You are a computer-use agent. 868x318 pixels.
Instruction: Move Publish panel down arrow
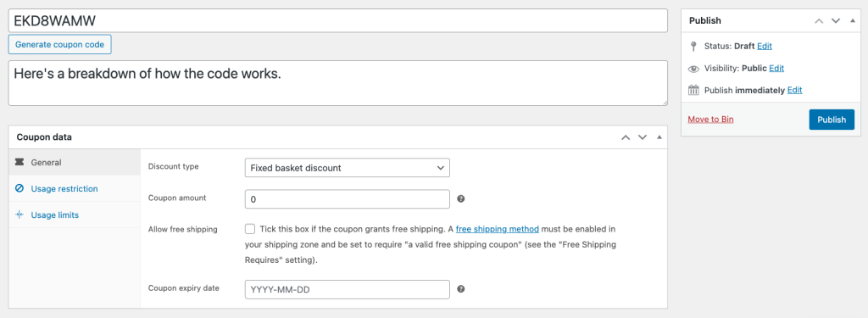tap(836, 20)
